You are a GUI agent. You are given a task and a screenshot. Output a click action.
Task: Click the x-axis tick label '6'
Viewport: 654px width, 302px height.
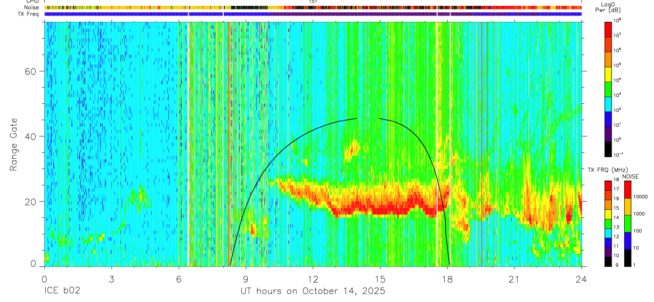click(x=178, y=279)
